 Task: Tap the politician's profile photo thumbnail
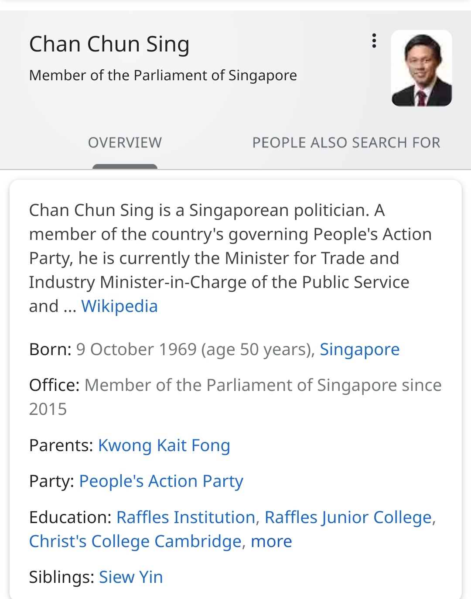coord(421,68)
